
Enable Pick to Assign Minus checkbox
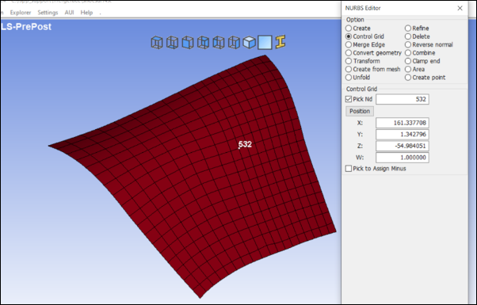pyautogui.click(x=349, y=169)
